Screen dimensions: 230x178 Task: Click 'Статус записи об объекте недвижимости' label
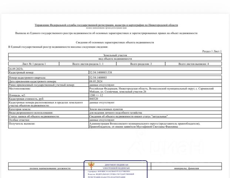[x=34, y=116]
